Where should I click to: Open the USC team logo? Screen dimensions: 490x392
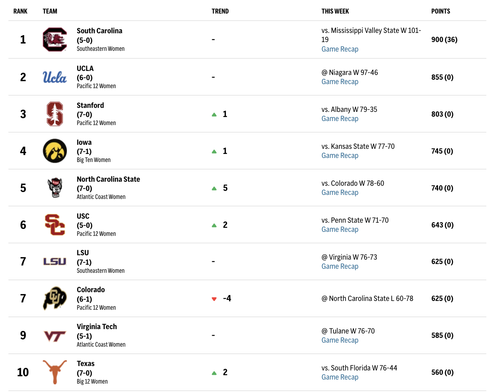click(x=54, y=225)
